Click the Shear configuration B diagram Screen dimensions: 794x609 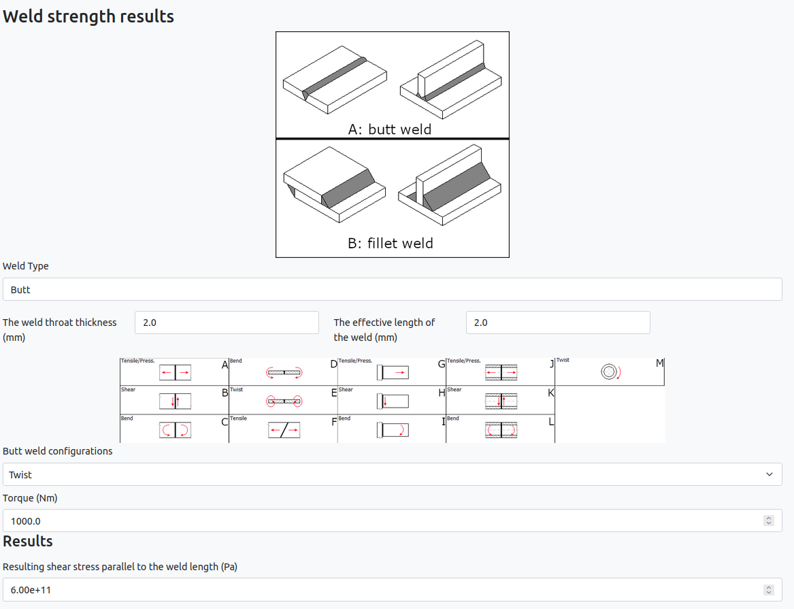pyautogui.click(x=176, y=401)
